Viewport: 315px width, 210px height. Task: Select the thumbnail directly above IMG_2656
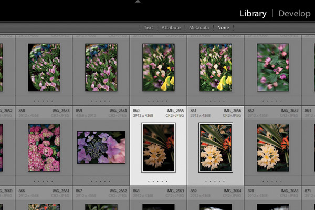pos(216,67)
